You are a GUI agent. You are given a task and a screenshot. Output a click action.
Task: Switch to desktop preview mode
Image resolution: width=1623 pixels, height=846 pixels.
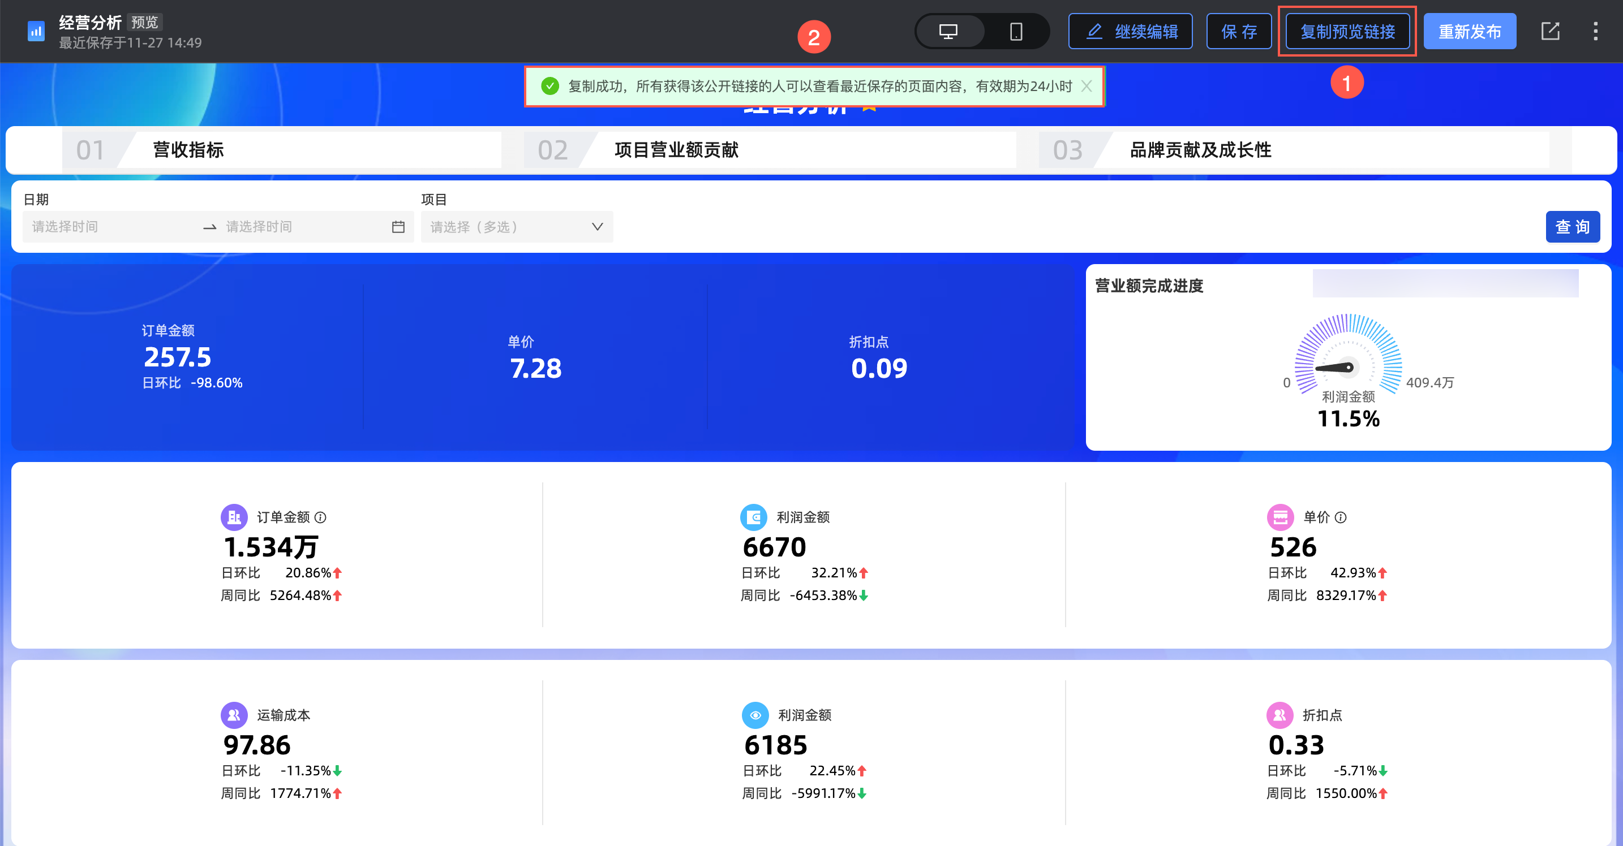(949, 32)
